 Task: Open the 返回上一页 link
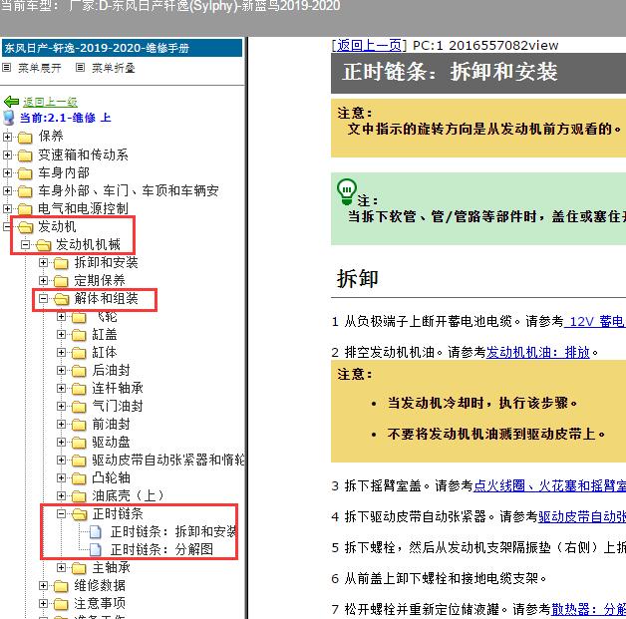pos(369,46)
